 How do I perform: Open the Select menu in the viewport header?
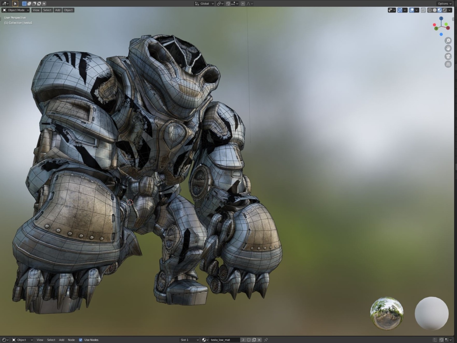(47, 10)
